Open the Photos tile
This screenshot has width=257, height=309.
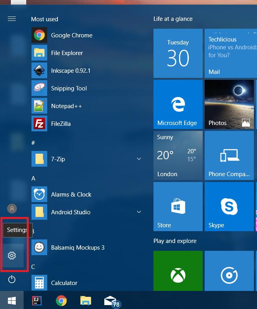point(229,104)
